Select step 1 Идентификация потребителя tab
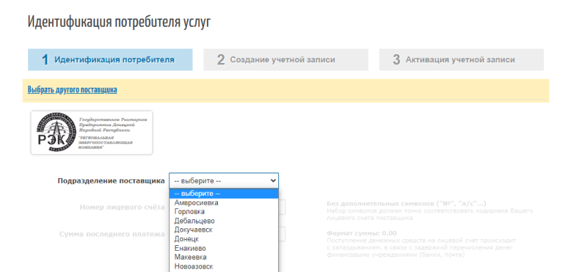This screenshot has height=272, width=568. (110, 60)
